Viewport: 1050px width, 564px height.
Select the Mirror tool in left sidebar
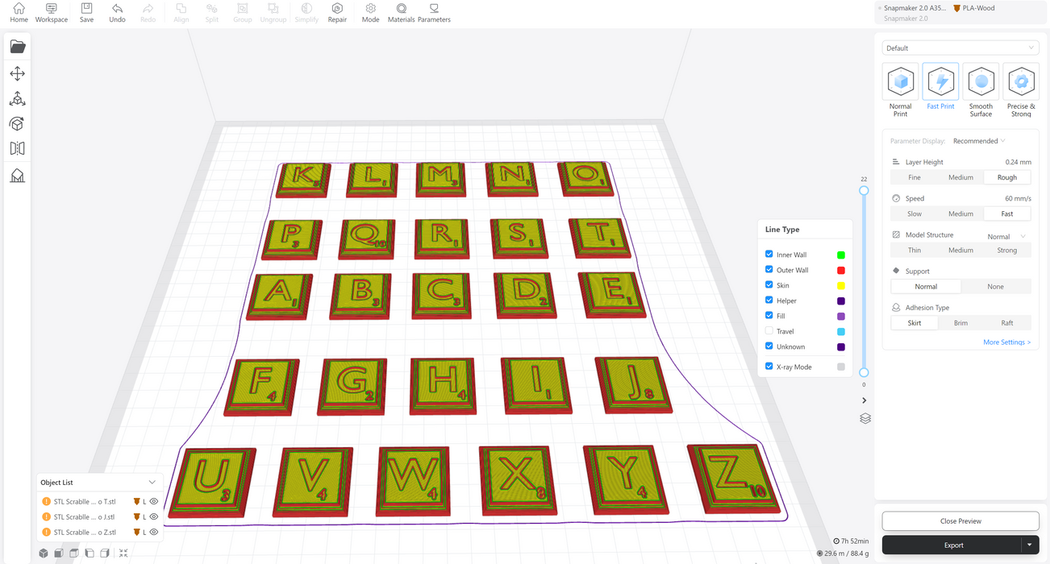pos(17,148)
